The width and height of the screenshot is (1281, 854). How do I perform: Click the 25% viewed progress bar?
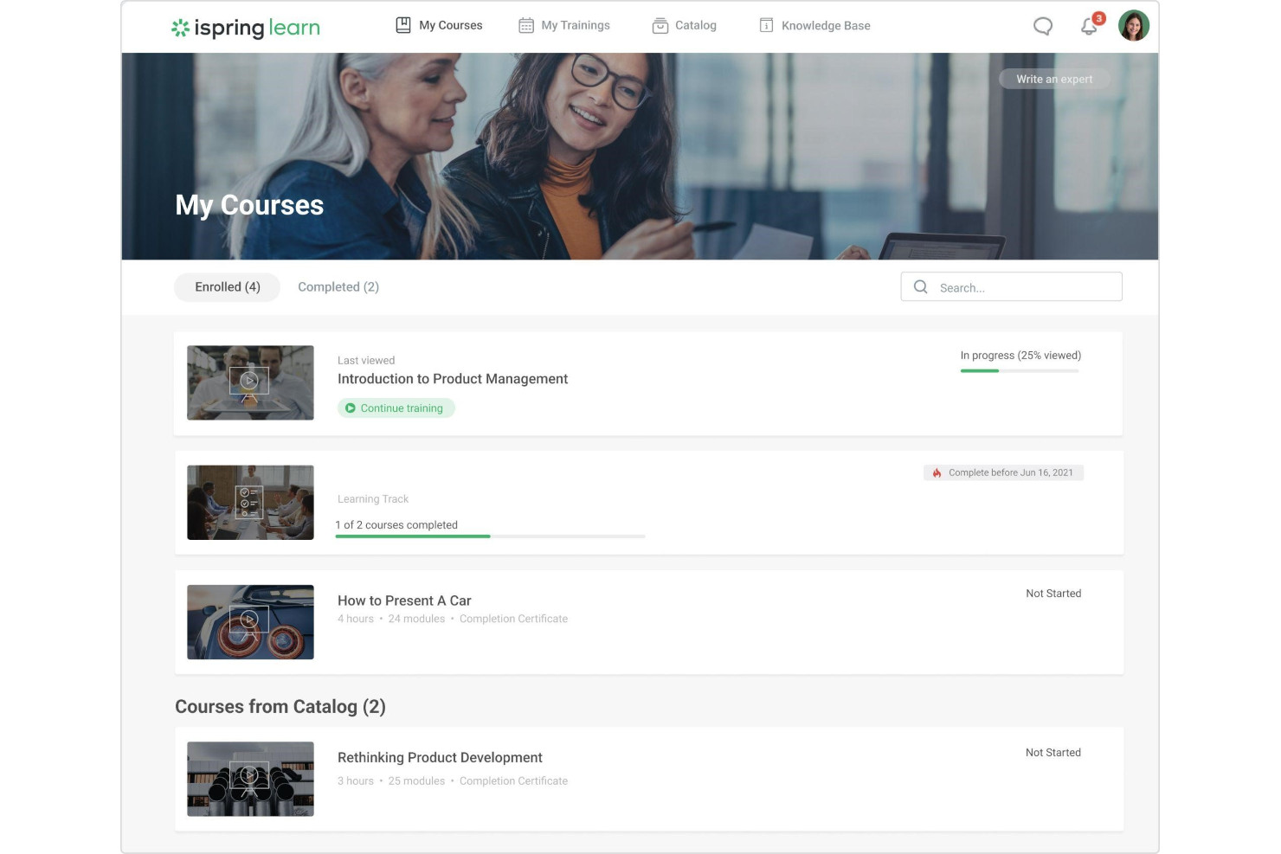(x=1020, y=371)
